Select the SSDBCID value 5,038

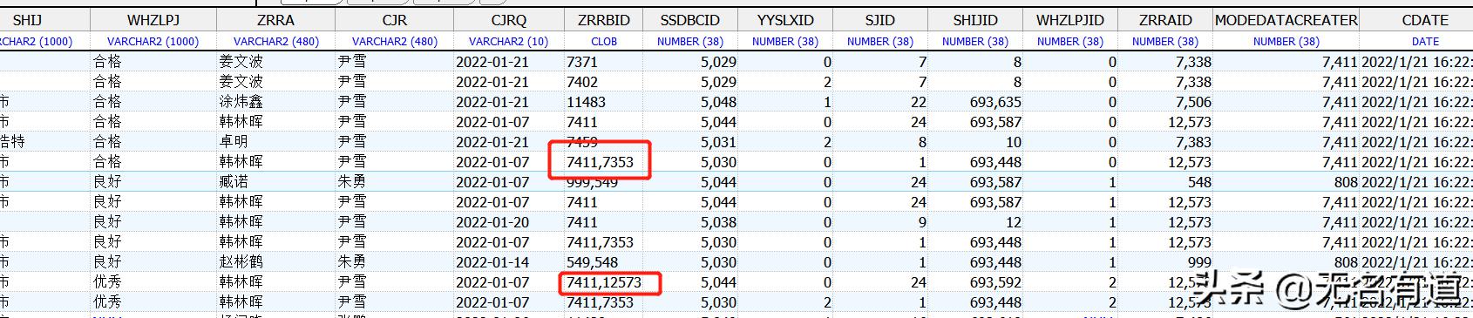pyautogui.click(x=718, y=222)
